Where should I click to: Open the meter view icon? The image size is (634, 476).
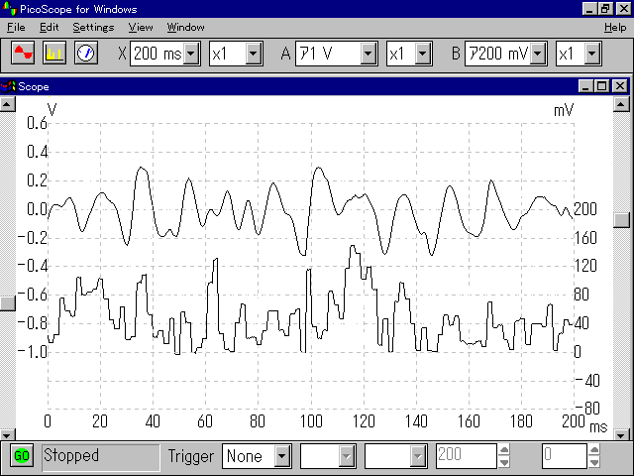click(86, 53)
